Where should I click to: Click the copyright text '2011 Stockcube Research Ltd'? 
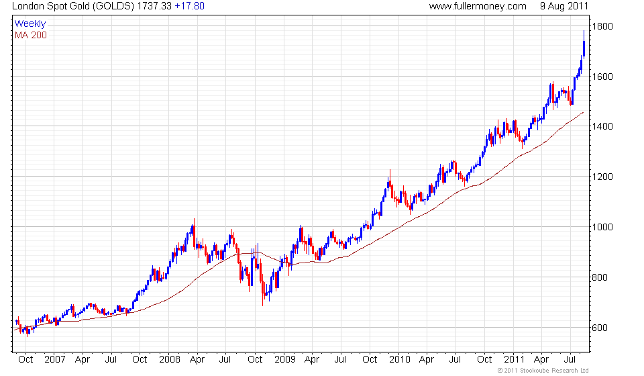click(546, 371)
